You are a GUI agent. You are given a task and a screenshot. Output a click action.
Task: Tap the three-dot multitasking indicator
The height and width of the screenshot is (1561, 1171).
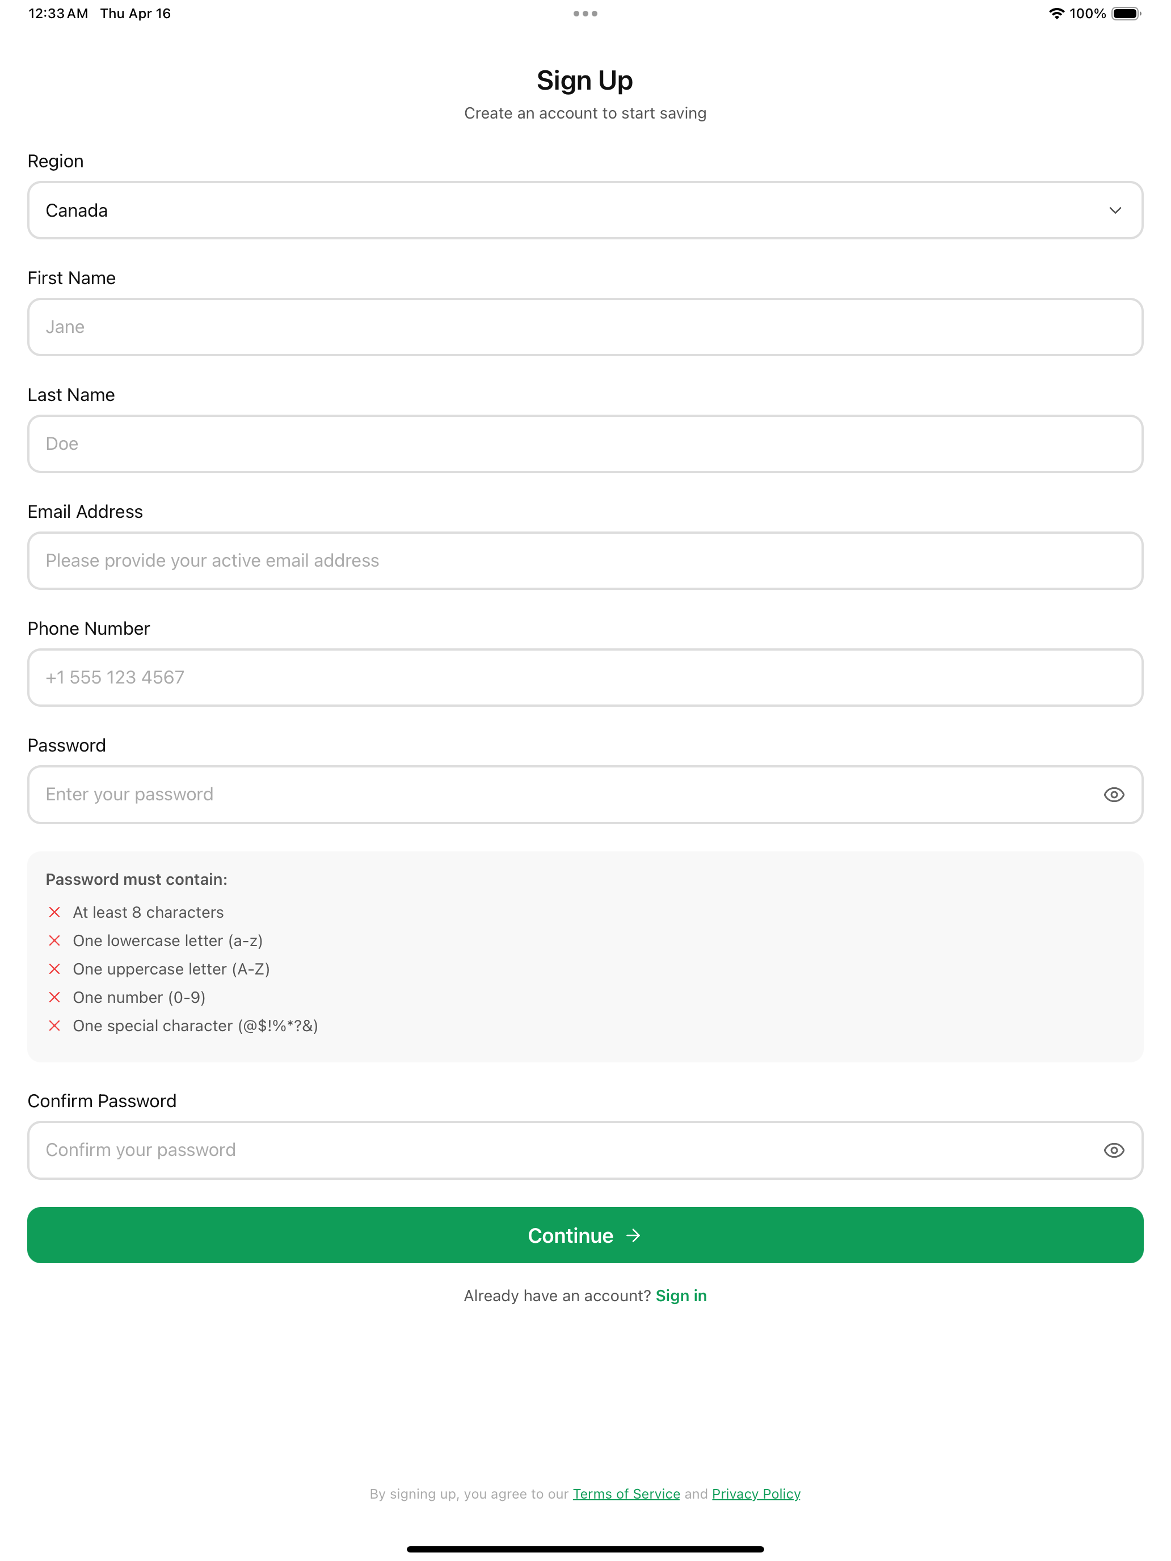click(x=585, y=14)
